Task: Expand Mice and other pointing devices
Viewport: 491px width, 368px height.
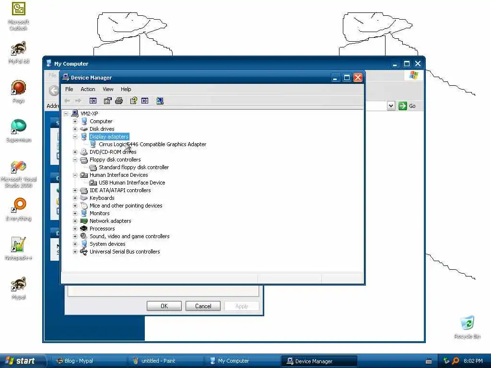Action: 75,206
